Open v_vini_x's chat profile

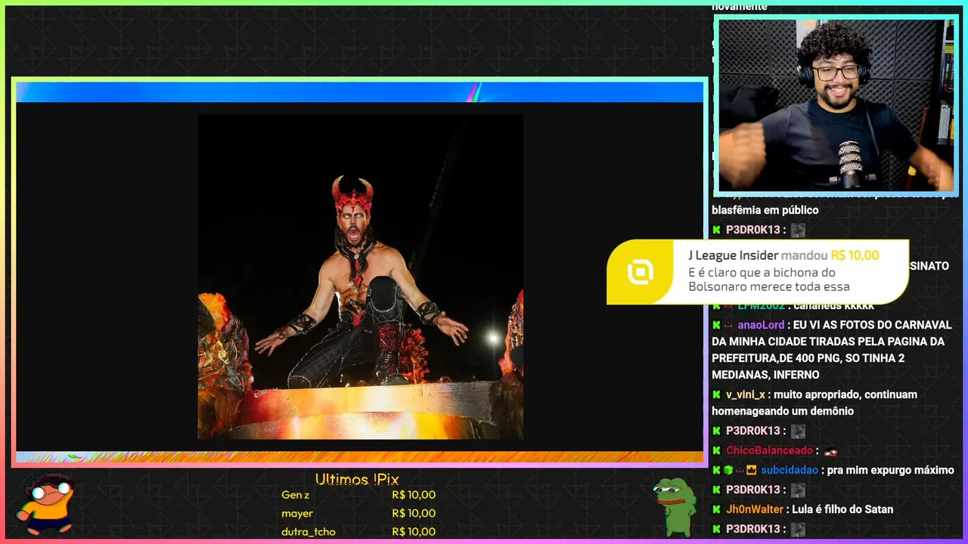point(746,394)
